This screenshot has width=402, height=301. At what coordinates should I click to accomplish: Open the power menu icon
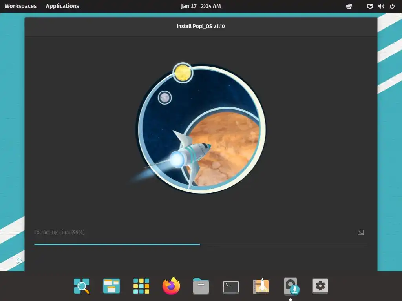click(392, 6)
